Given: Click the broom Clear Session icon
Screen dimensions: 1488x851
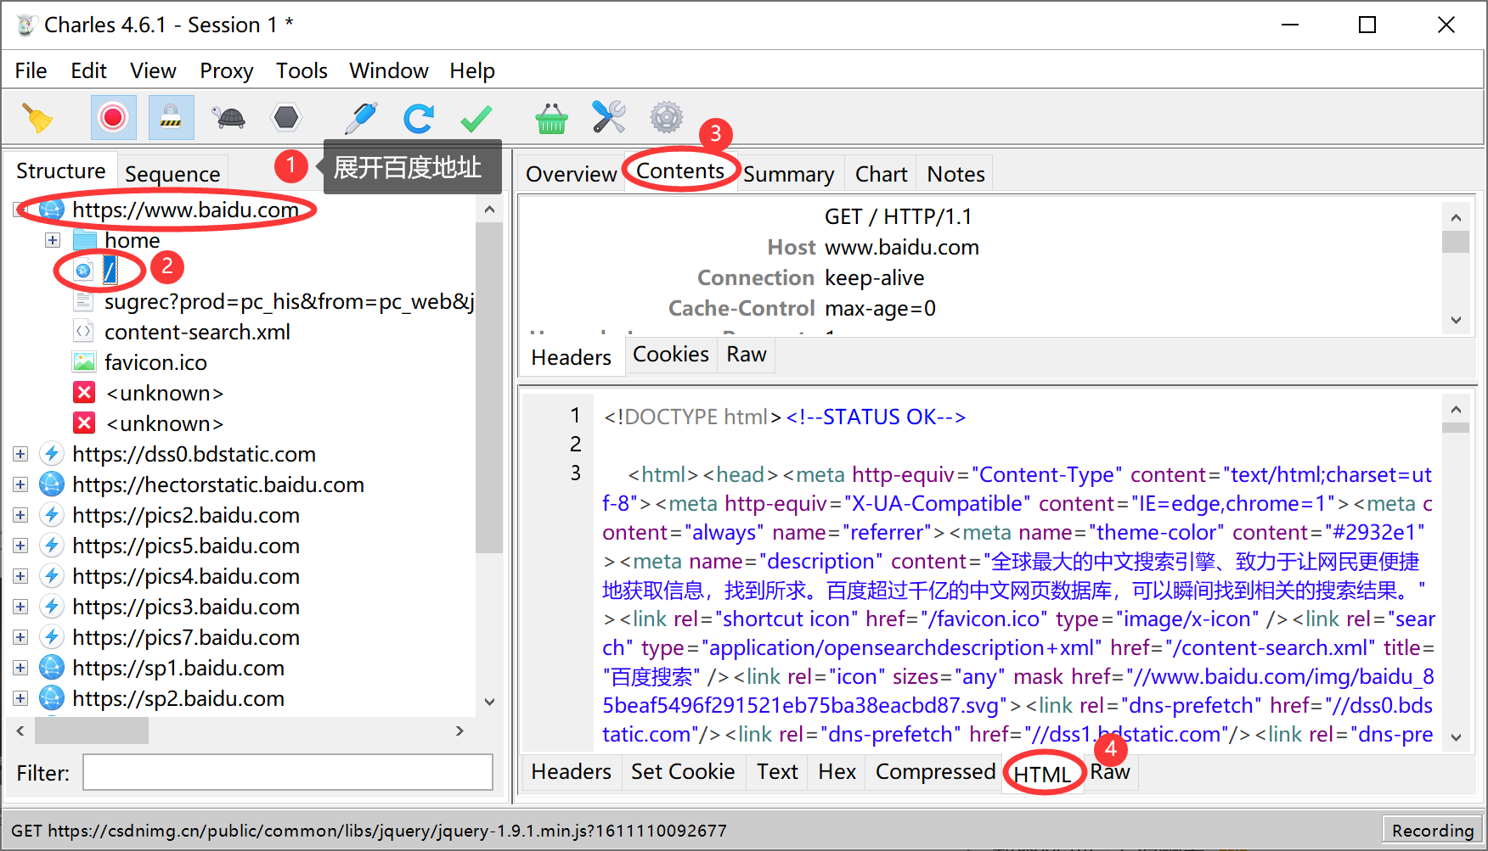Looking at the screenshot, I should [x=37, y=117].
